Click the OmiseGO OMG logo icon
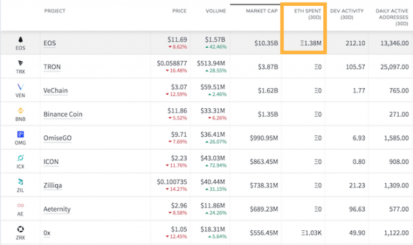 21,135
